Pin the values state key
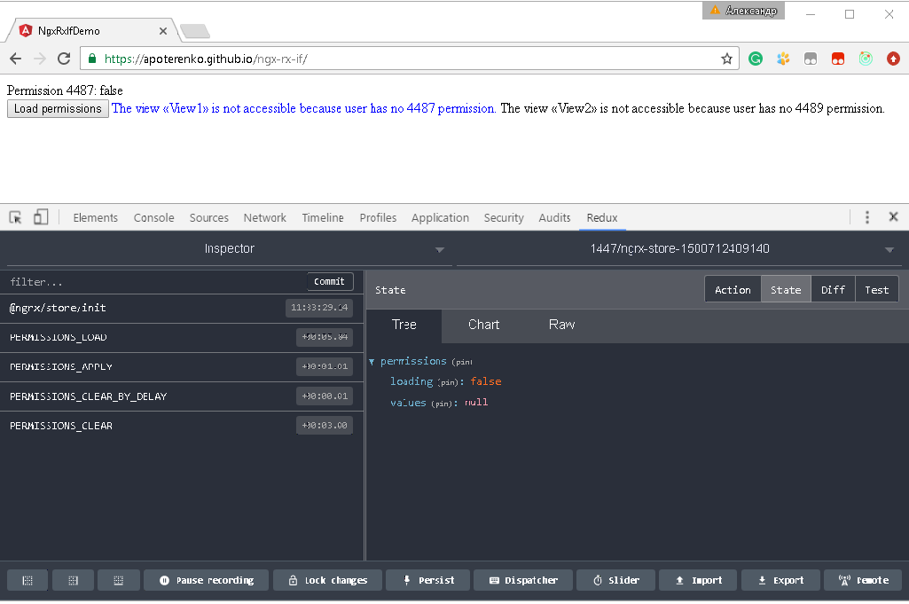The height and width of the screenshot is (604, 909). [442, 404]
